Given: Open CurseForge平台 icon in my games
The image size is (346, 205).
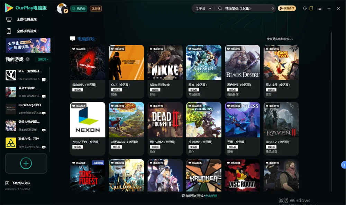Looking at the screenshot, I should click(x=11, y=109).
